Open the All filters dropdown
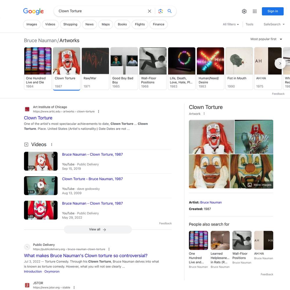 tap(231, 24)
